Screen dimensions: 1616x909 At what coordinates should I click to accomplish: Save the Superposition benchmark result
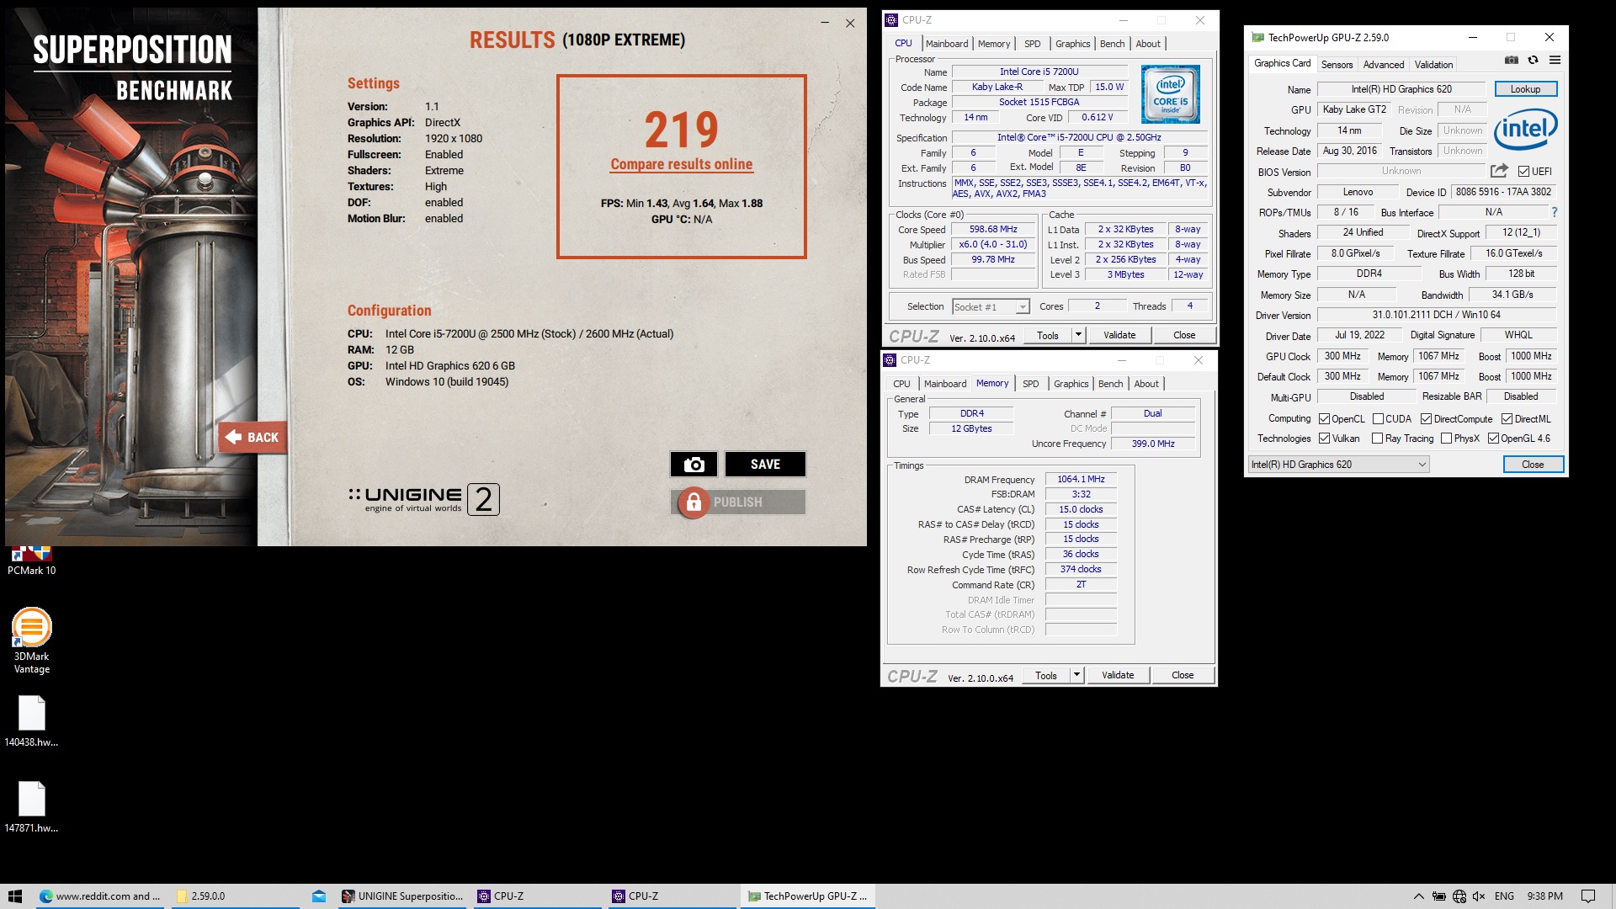[x=765, y=465]
